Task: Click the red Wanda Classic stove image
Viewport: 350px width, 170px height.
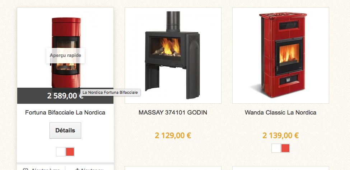Action: tap(281, 55)
